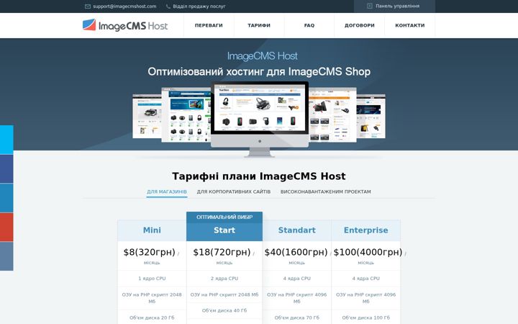The width and height of the screenshot is (518, 324).
Task: Click the grey-blue social sidebar button
Action: pyautogui.click(x=6, y=256)
